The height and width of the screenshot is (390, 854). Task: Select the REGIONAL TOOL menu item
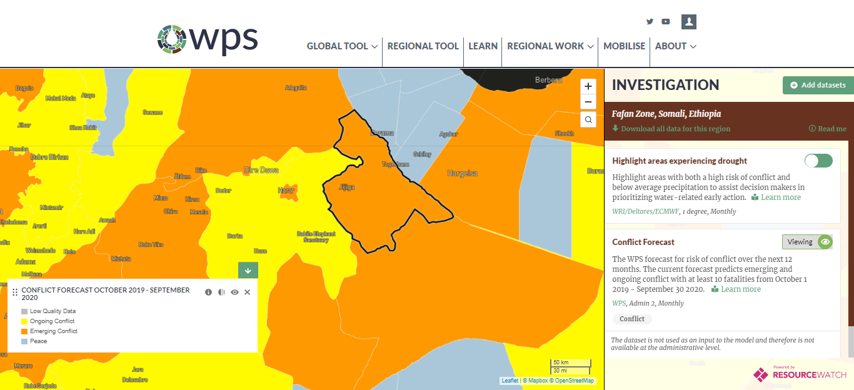(x=423, y=46)
